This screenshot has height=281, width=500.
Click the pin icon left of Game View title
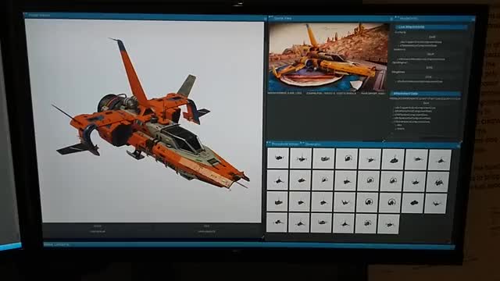[271, 17]
